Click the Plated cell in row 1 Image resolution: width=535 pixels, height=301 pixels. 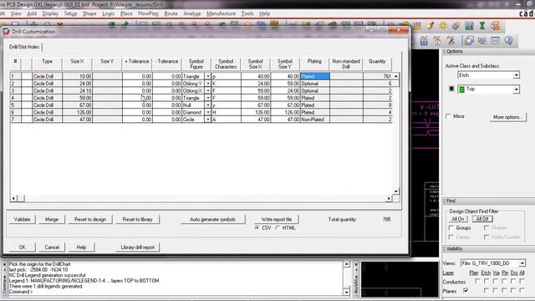click(314, 76)
